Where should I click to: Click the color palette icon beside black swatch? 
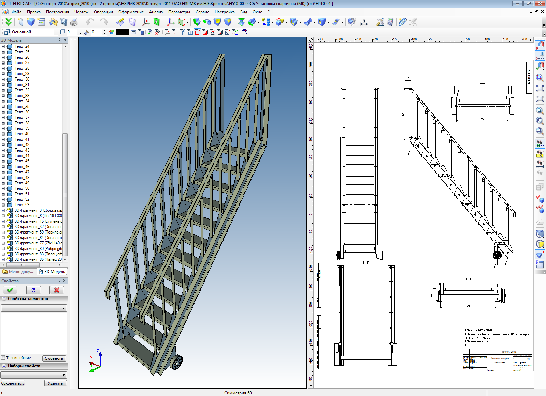pyautogui.click(x=112, y=32)
